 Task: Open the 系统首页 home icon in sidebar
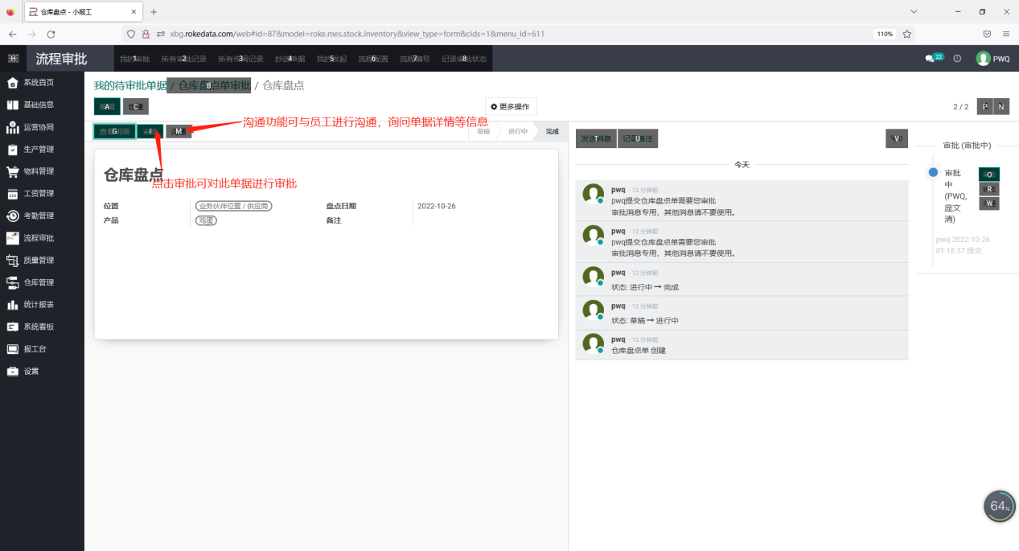click(x=13, y=83)
